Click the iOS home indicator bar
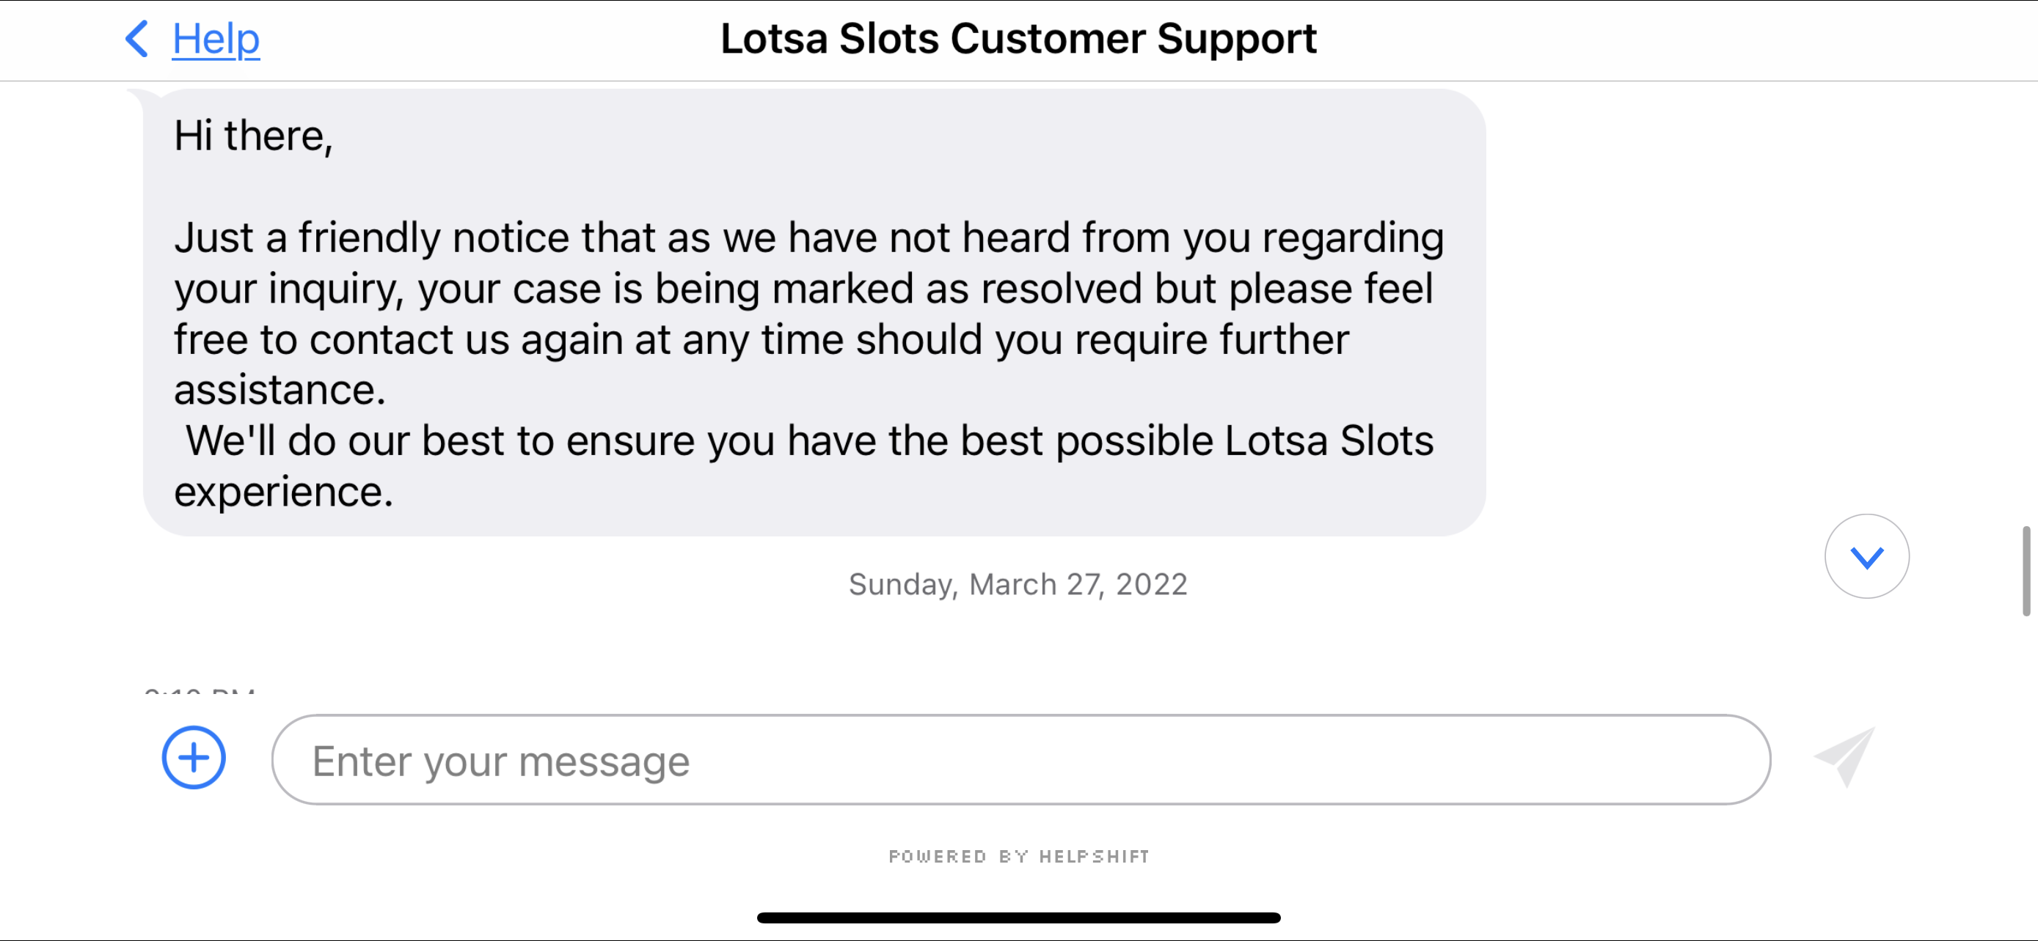The image size is (2038, 941). (1018, 918)
